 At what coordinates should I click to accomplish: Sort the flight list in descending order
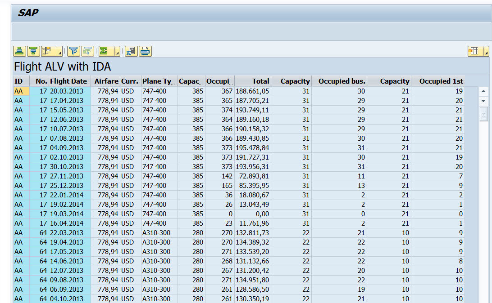(x=33, y=51)
